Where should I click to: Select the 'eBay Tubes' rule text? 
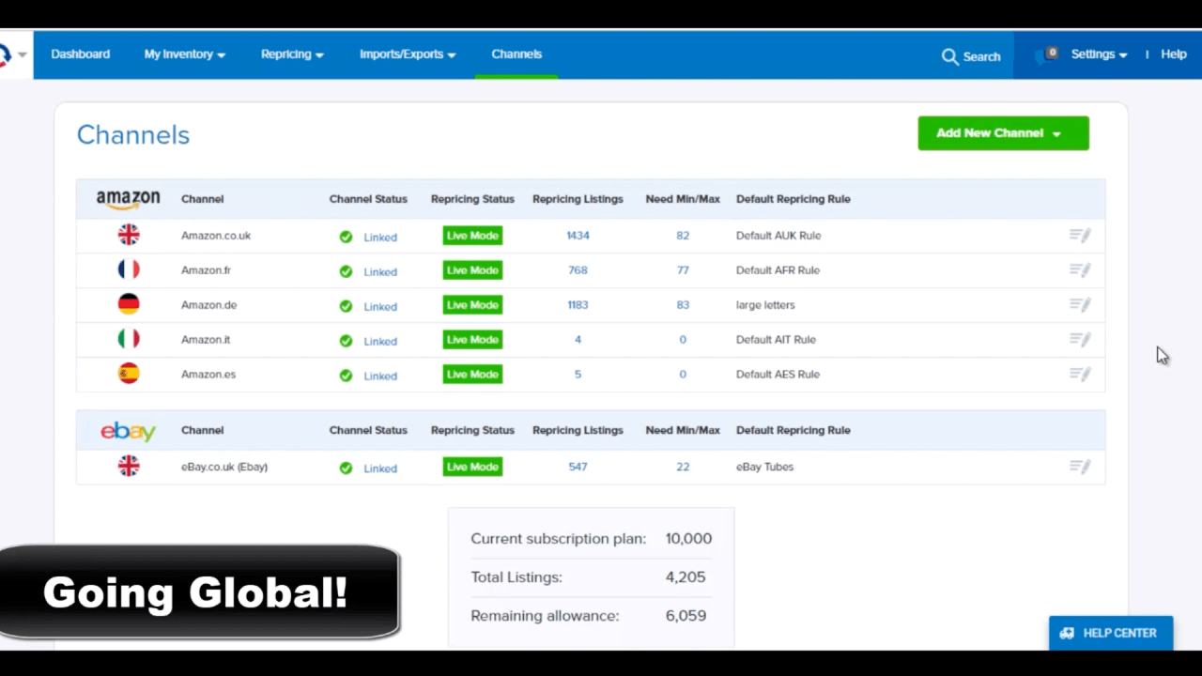click(764, 467)
